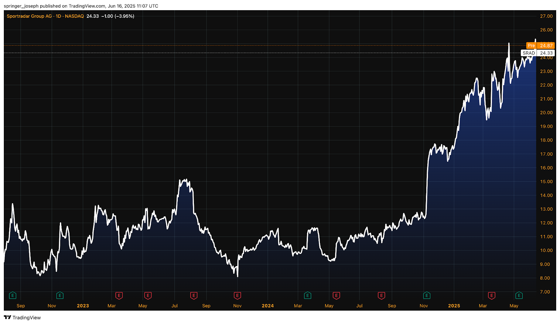
Task: Select the green earnings E marker at Mar 2024
Action: coord(308,296)
